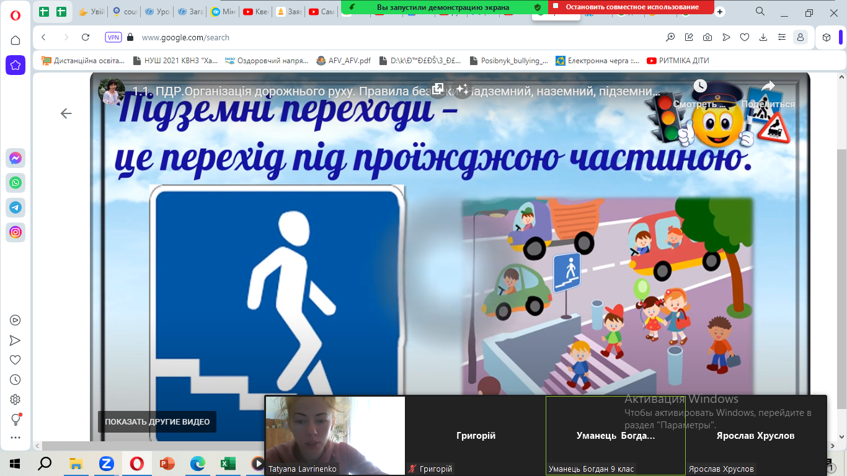This screenshot has height=476, width=847.
Task: Click the lightbulb tips icon in sidebar
Action: [16, 420]
